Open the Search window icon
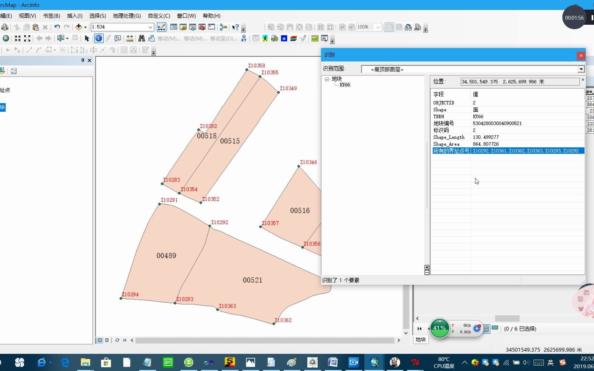Screen dimensions: 594x371 tap(192, 27)
